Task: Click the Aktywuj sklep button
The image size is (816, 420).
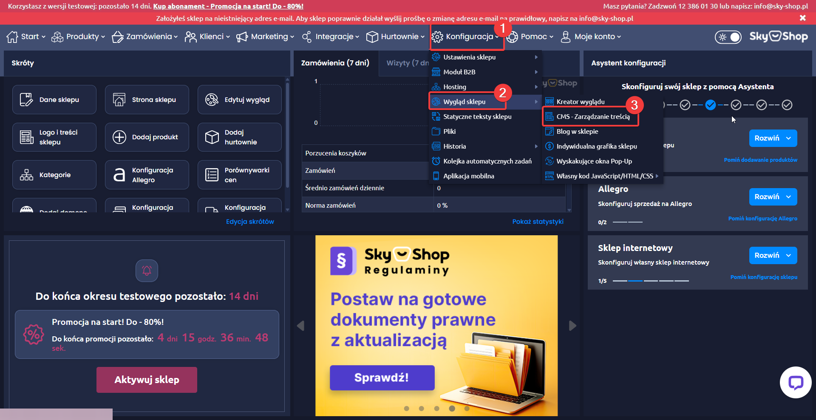Action: [147, 380]
